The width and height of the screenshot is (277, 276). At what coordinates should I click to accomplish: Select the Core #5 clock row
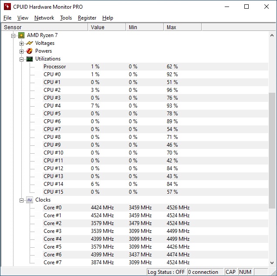[155, 247]
